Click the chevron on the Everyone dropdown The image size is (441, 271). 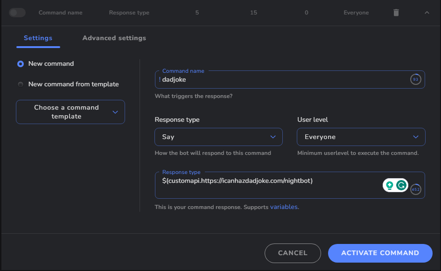tap(416, 137)
